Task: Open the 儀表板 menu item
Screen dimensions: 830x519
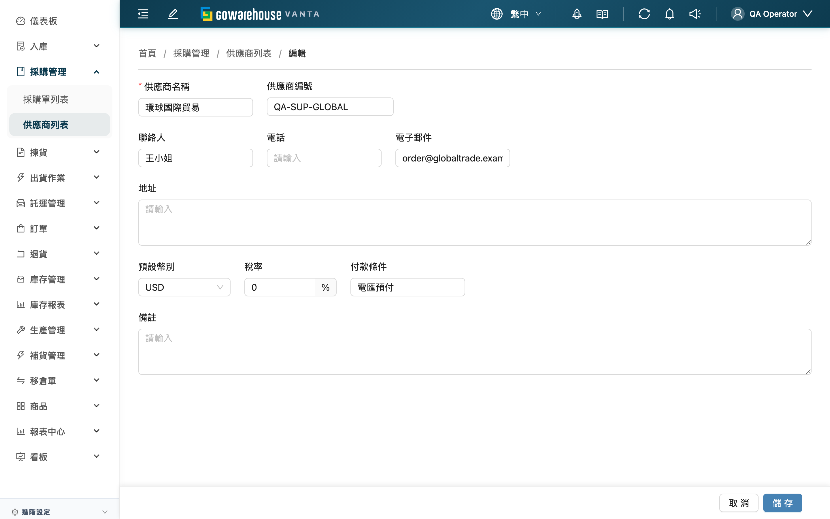Action: [60, 21]
